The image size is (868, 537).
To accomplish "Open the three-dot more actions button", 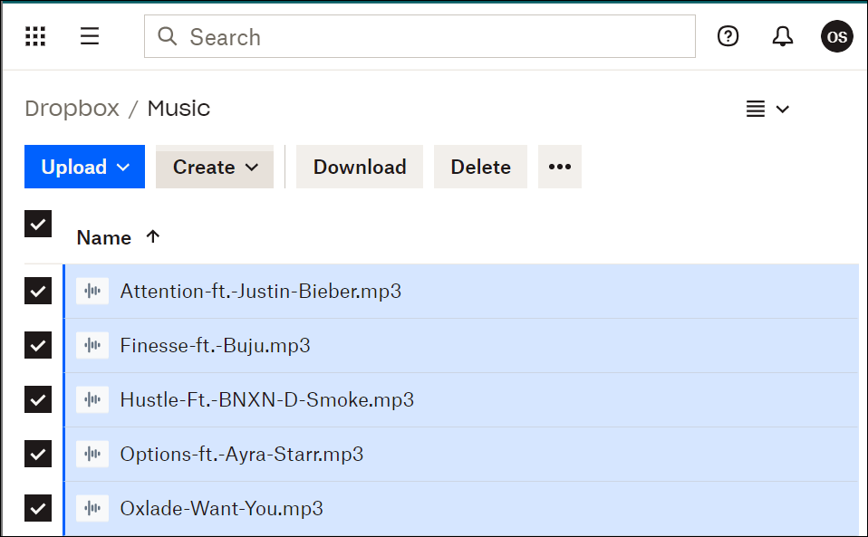I will [560, 167].
